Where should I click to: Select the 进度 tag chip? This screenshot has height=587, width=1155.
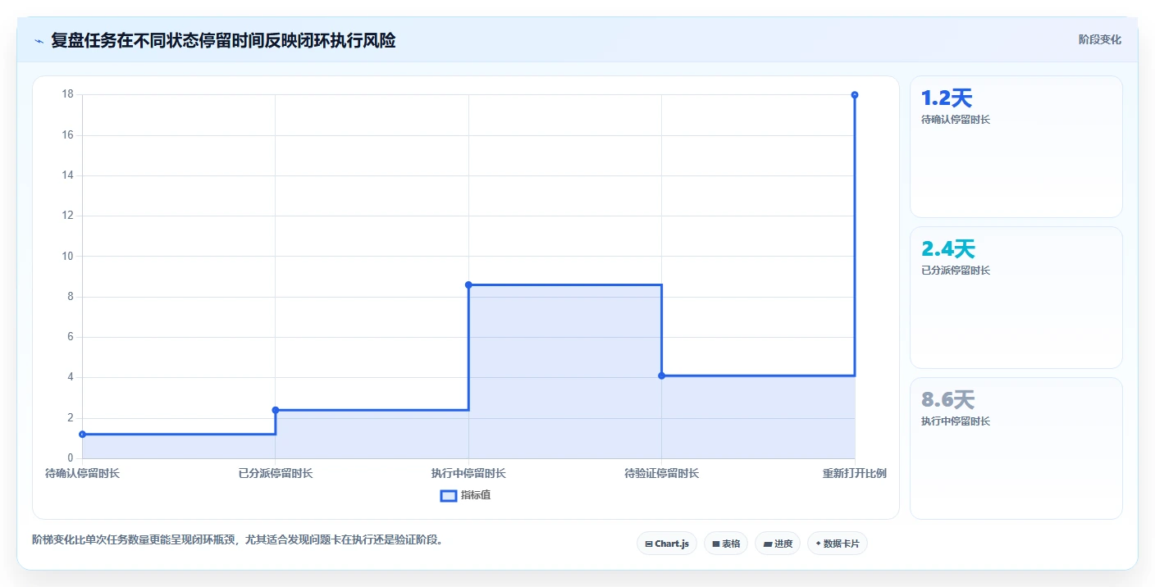[x=778, y=544]
